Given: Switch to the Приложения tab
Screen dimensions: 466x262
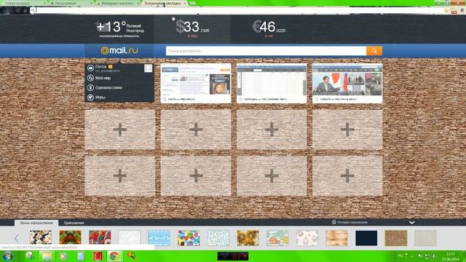Looking at the screenshot, I should click(x=74, y=223).
